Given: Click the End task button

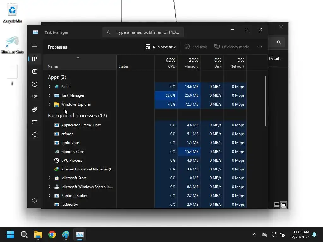Looking at the screenshot, I should [196, 47].
